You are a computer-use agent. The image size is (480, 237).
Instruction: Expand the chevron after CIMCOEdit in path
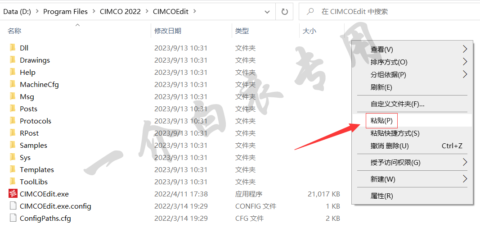[194, 12]
